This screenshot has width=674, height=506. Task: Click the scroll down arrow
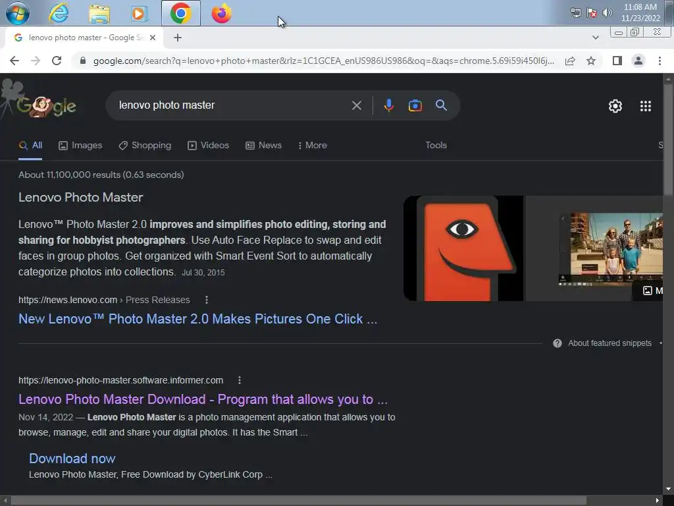coord(668,489)
